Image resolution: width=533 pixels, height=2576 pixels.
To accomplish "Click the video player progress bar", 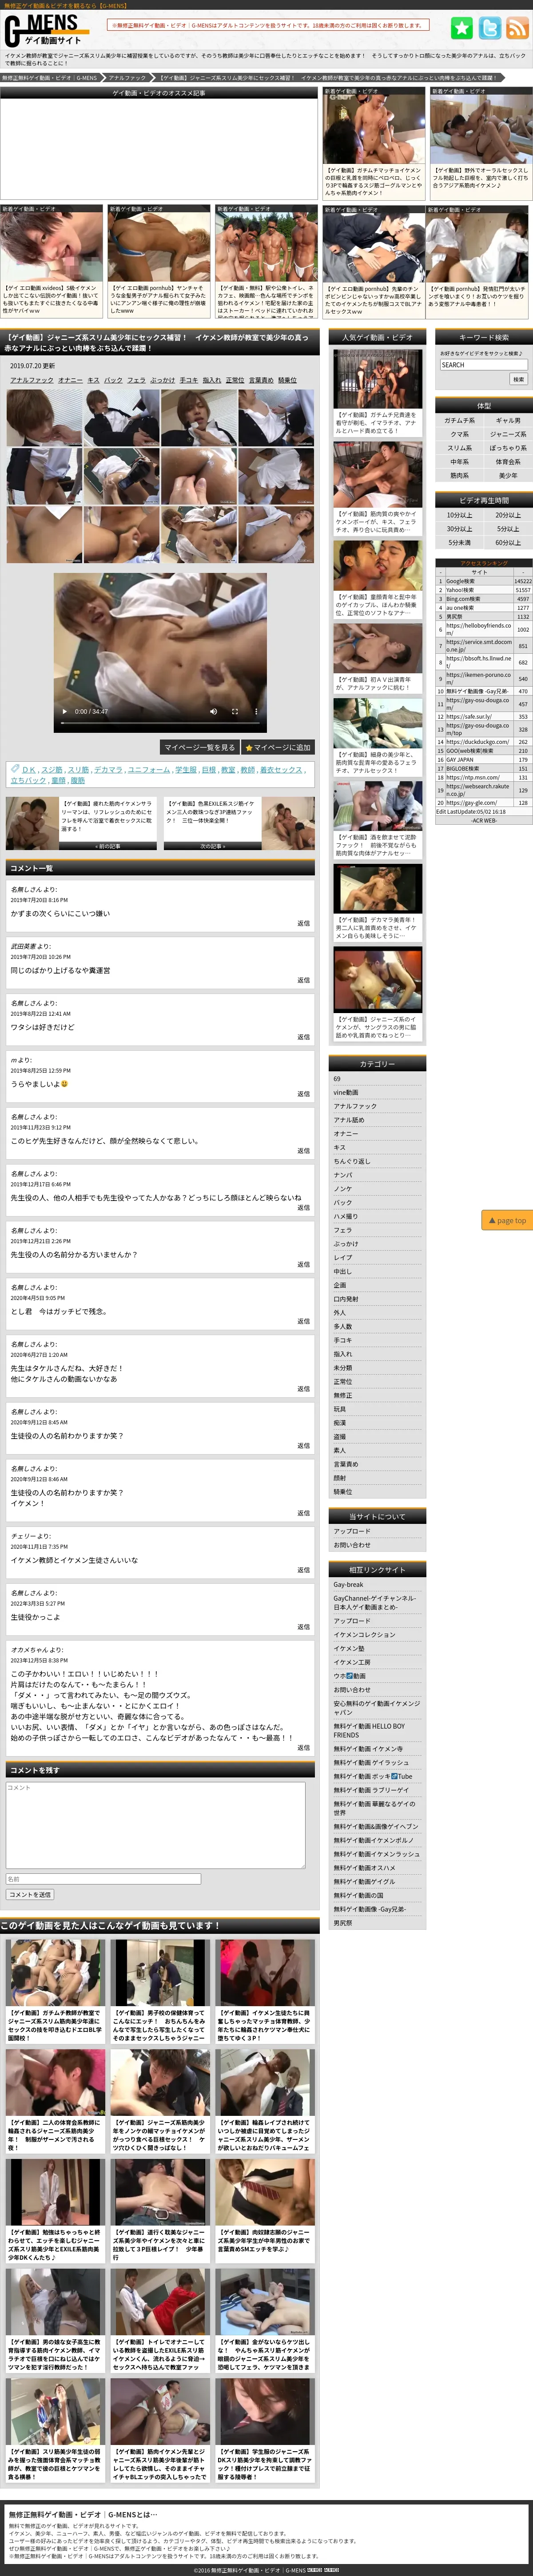I will click(x=160, y=724).
